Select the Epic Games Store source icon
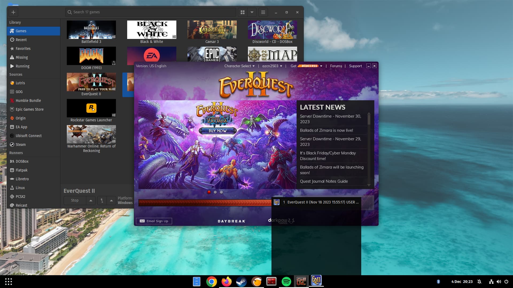The height and width of the screenshot is (288, 513). tap(12, 109)
